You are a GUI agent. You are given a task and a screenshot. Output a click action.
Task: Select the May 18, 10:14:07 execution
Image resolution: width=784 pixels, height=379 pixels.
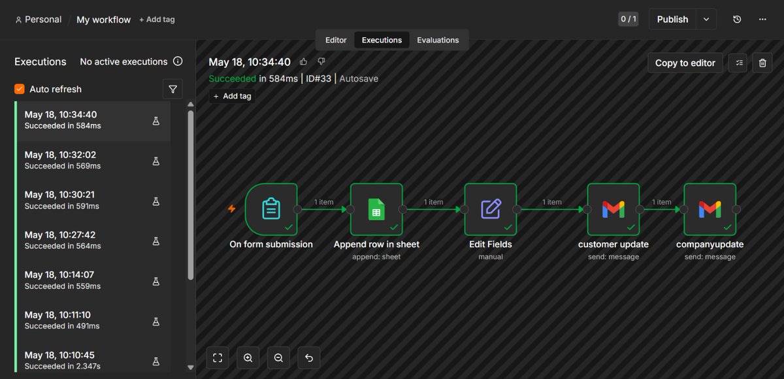point(93,281)
